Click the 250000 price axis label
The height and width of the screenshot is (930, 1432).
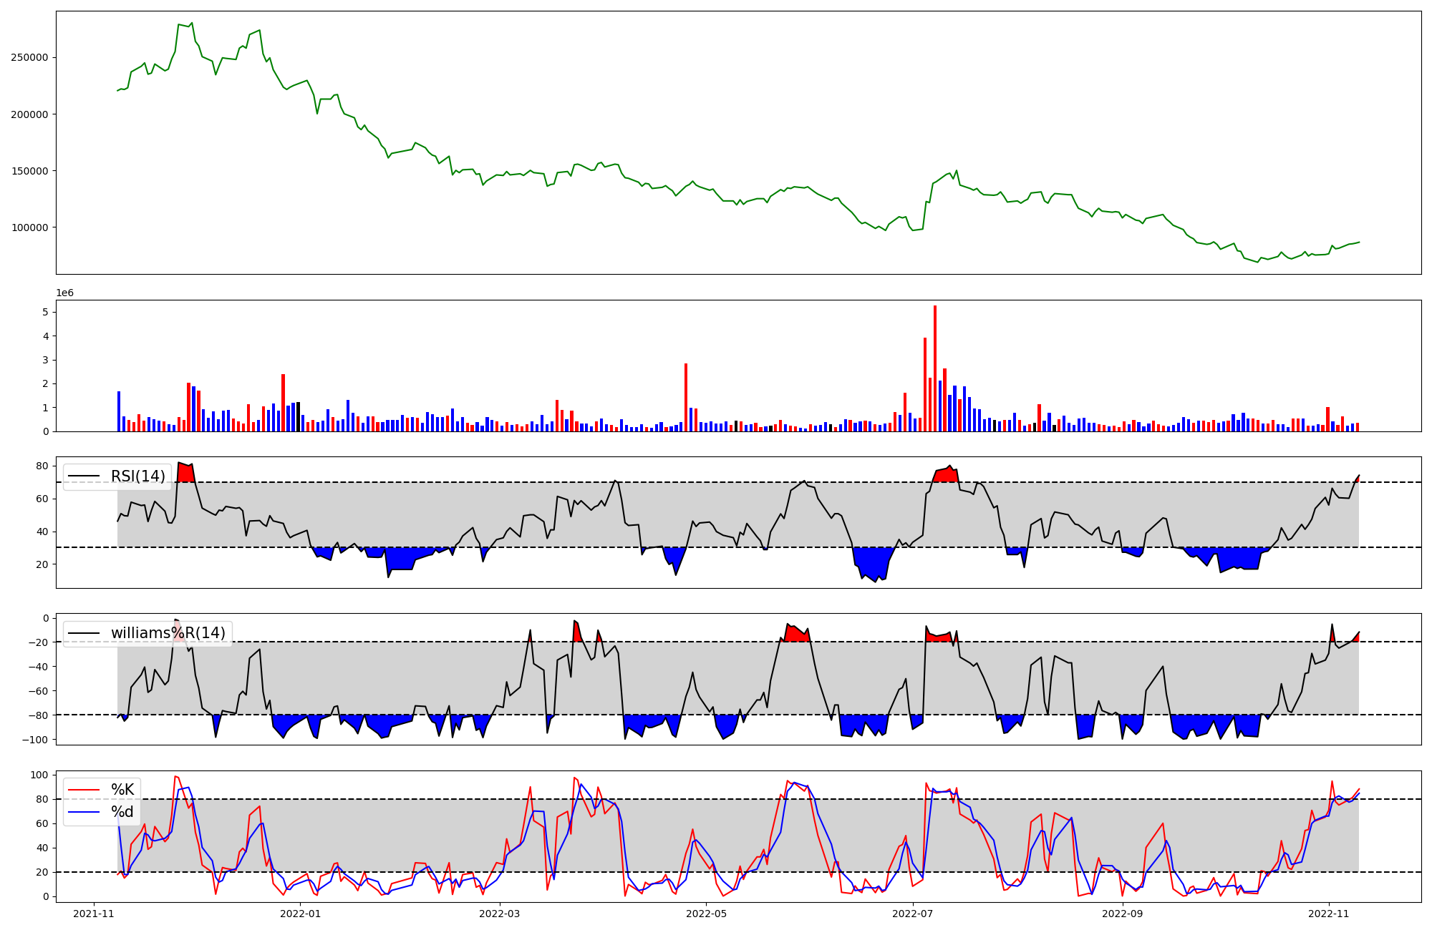coord(29,58)
